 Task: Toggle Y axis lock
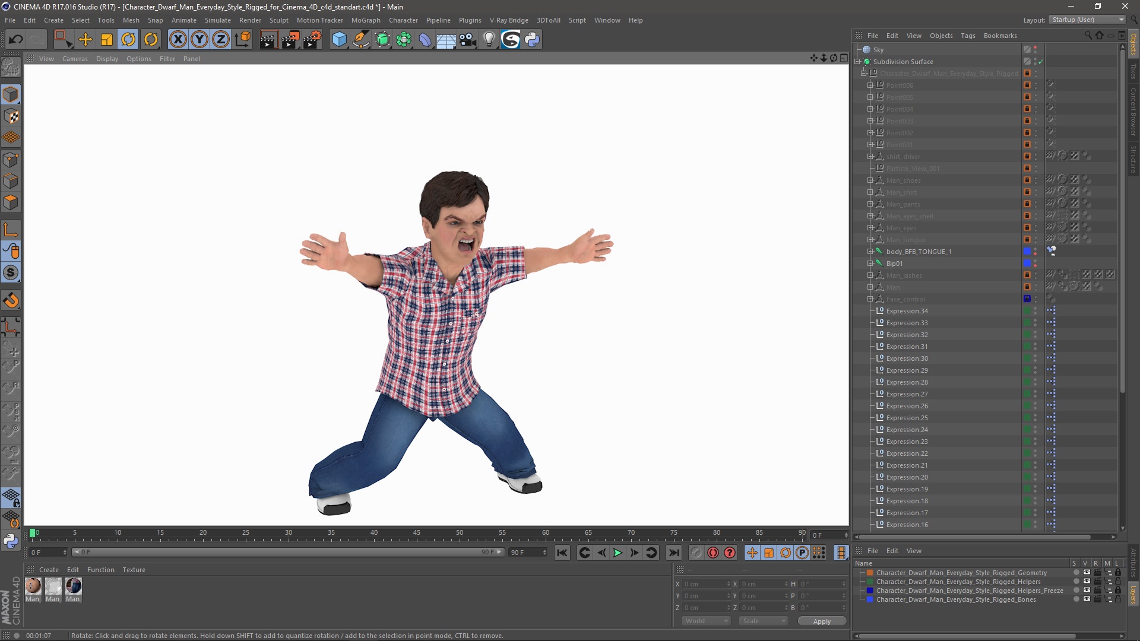199,40
